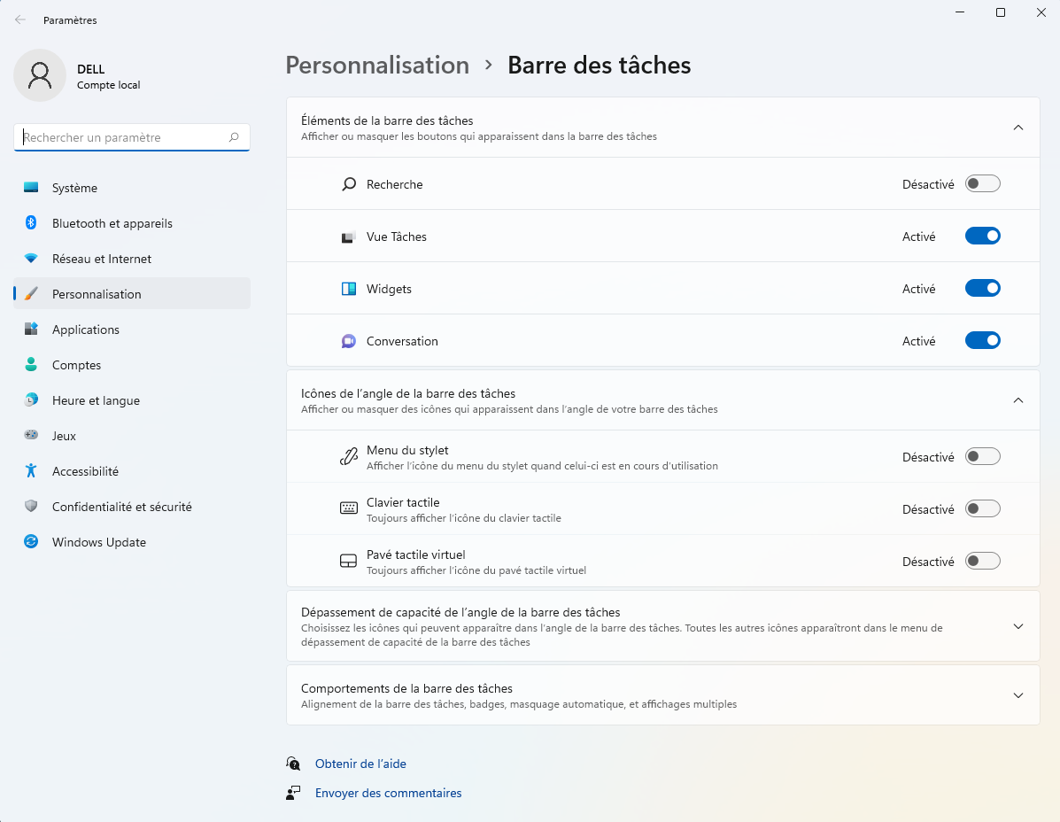The width and height of the screenshot is (1060, 822).
Task: Click the Widgets icon
Action: pos(349,289)
